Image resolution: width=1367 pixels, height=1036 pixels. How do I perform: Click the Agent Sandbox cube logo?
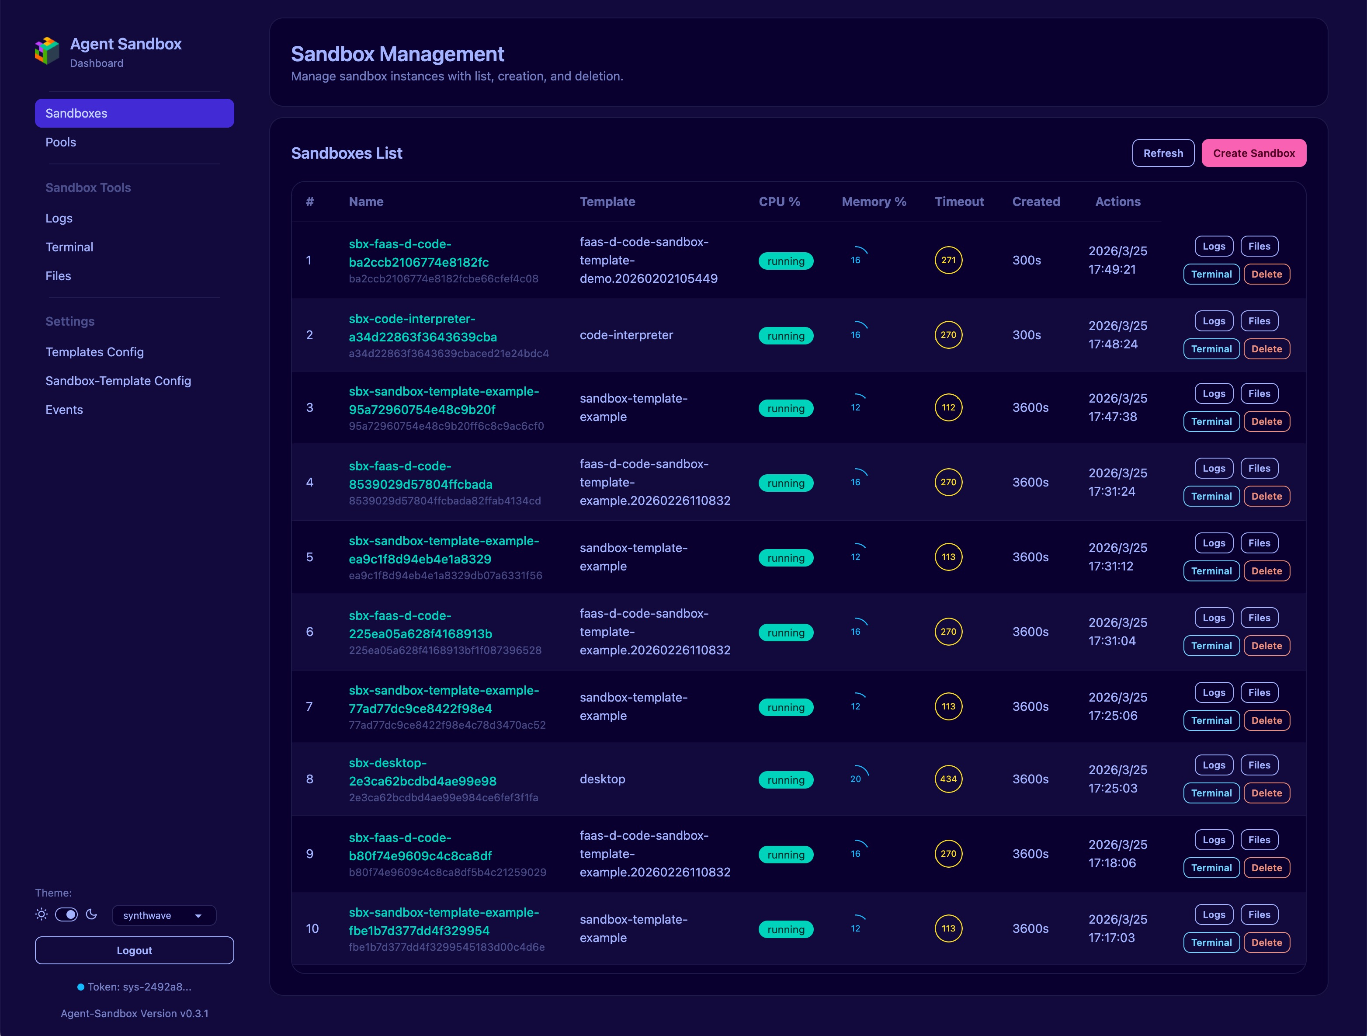[47, 51]
